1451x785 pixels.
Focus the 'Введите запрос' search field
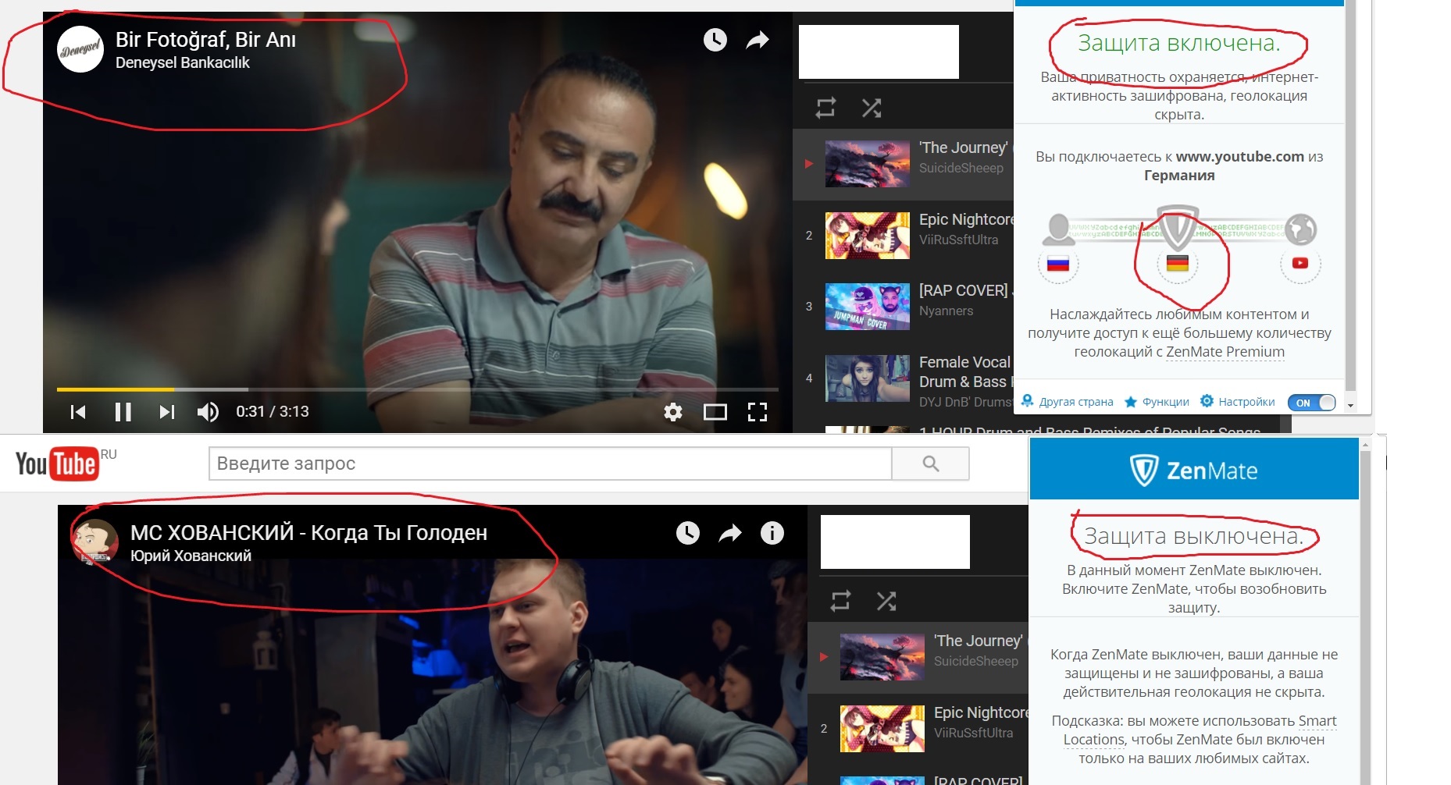tap(550, 464)
